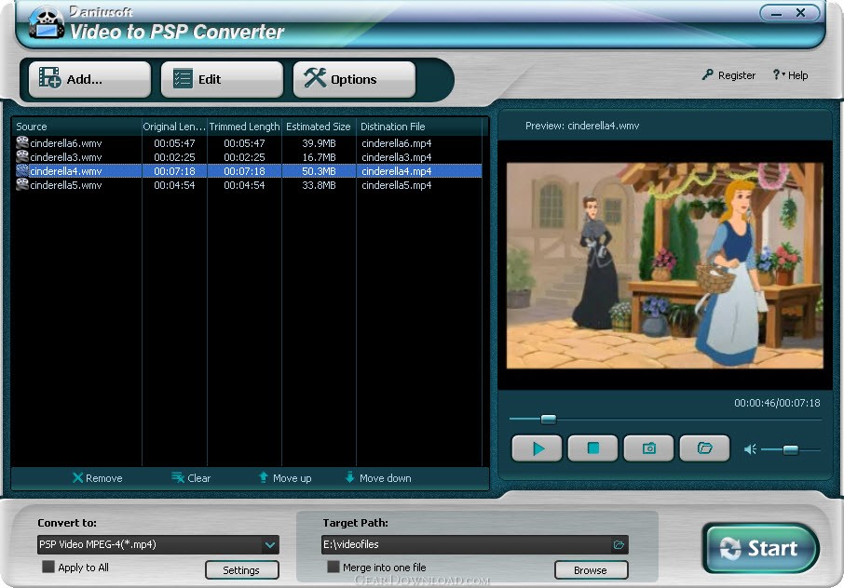Select cinderella4.wmv source row
Image resolution: width=844 pixels, height=588 pixels.
[x=248, y=171]
